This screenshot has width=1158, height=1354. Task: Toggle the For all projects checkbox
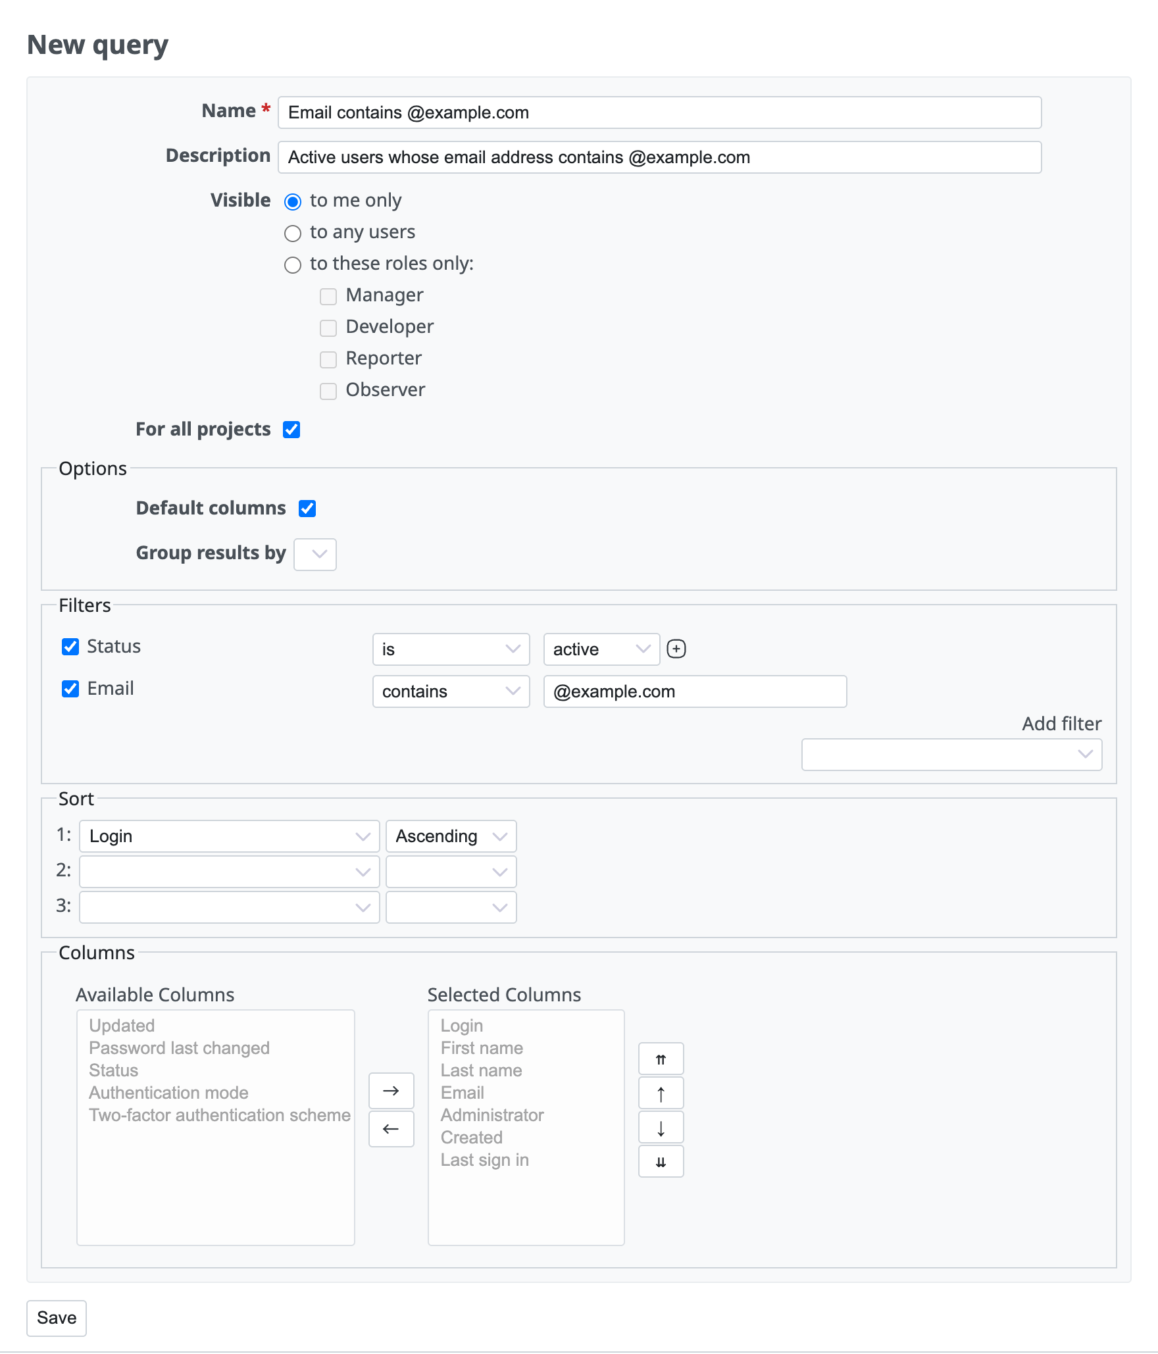point(291,430)
